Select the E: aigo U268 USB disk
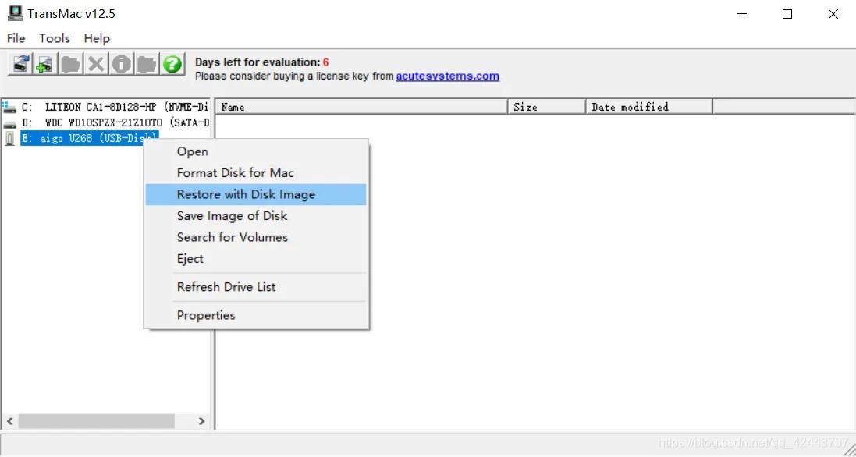This screenshot has height=457, width=856. pos(90,139)
